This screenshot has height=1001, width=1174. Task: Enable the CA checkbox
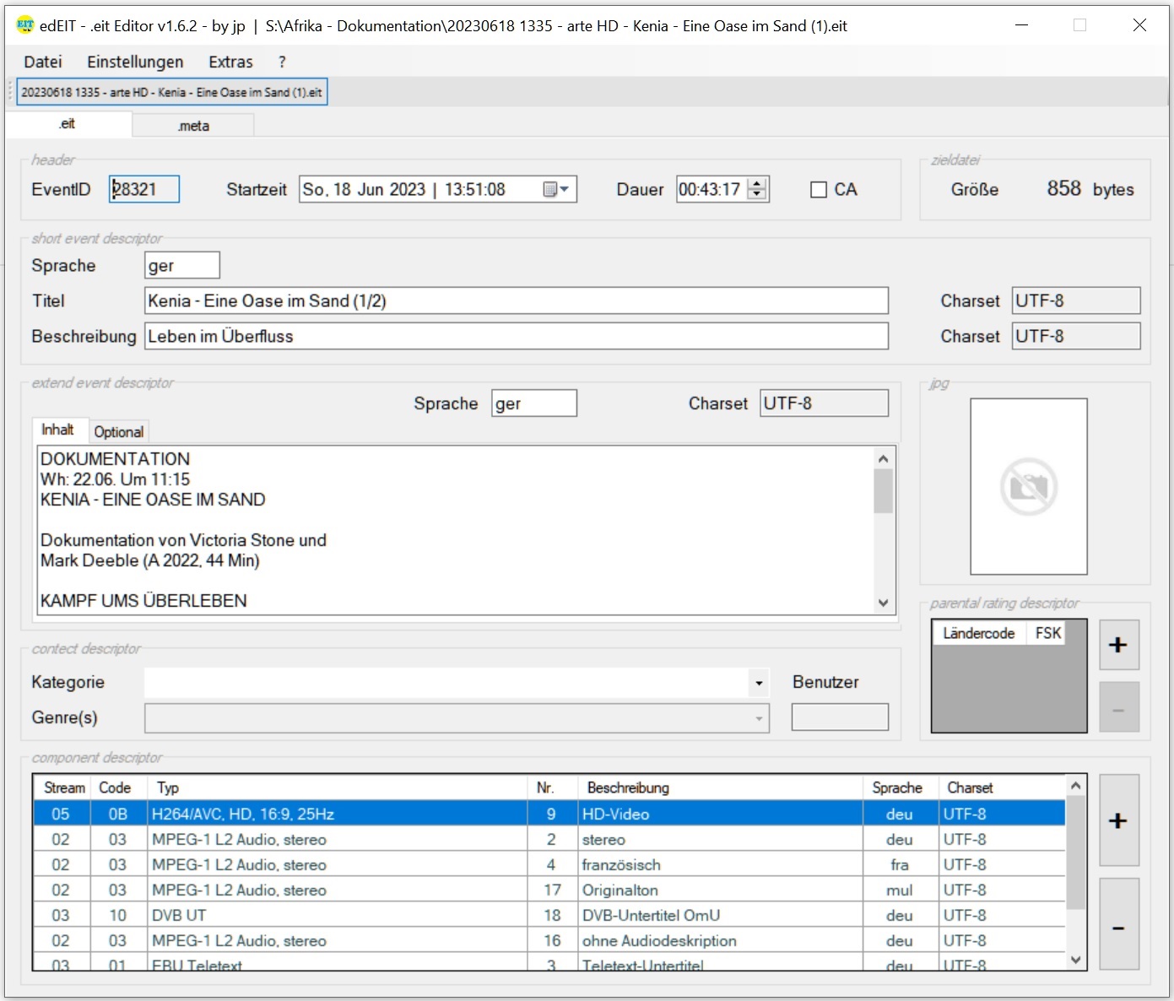coord(819,190)
